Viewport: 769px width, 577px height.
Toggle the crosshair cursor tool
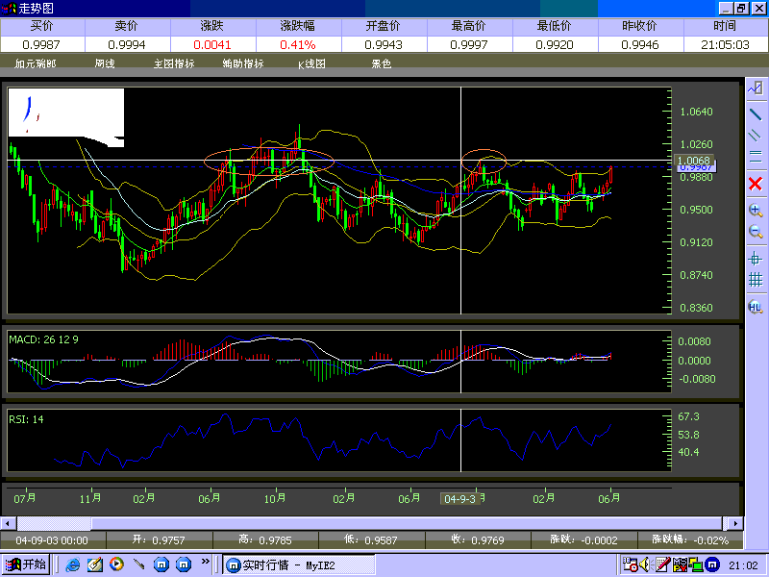coord(756,259)
